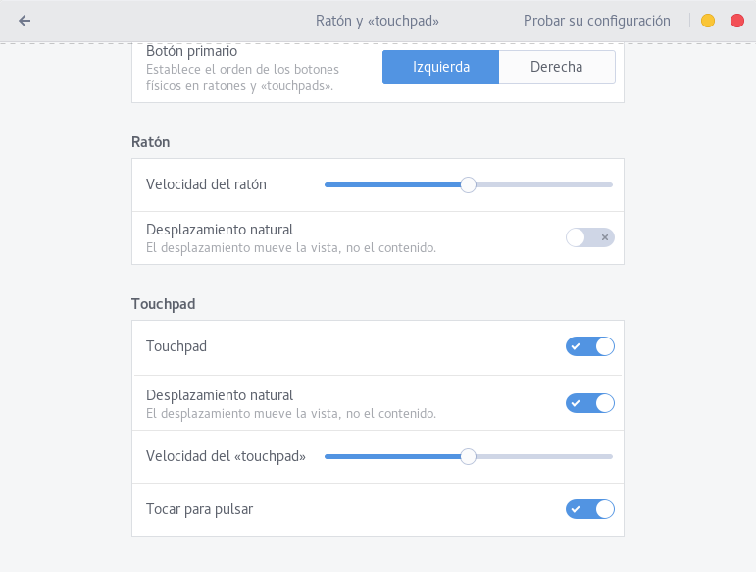Go back with the arrow icon

(x=25, y=21)
